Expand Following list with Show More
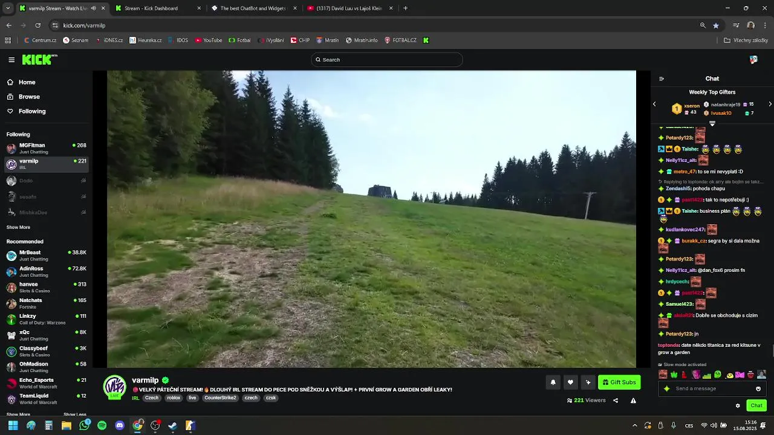774x435 pixels. point(18,227)
